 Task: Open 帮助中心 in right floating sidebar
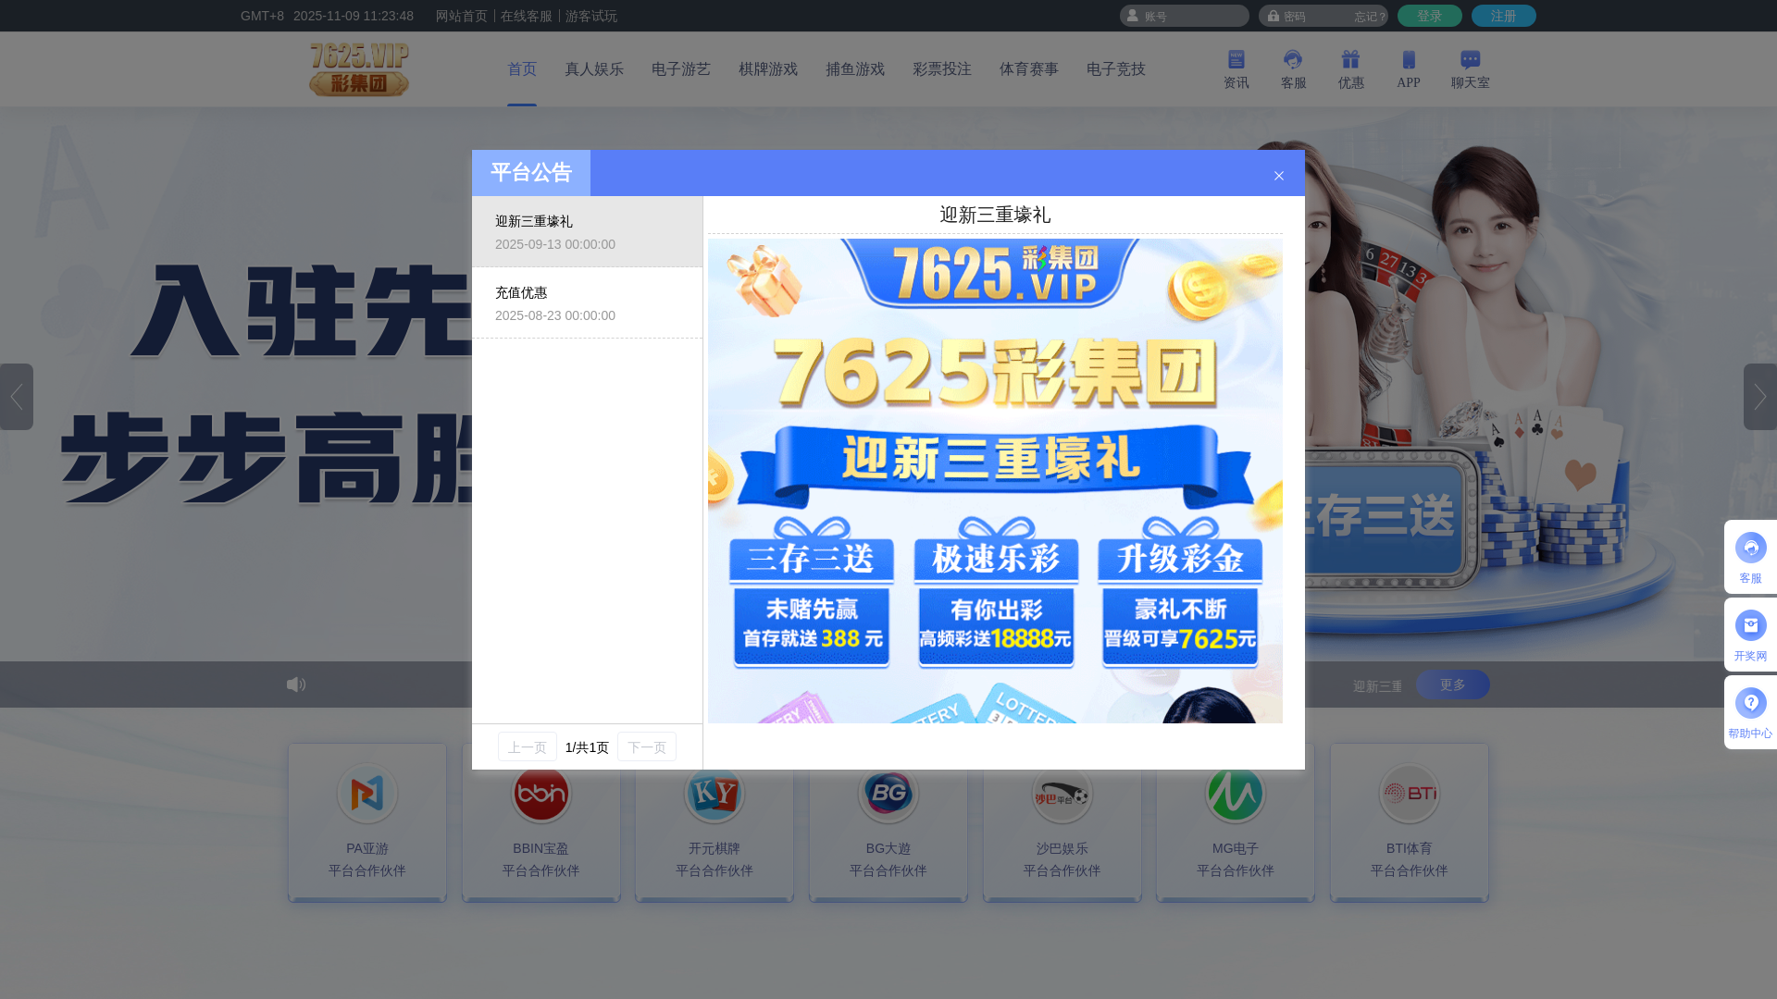point(1750,712)
